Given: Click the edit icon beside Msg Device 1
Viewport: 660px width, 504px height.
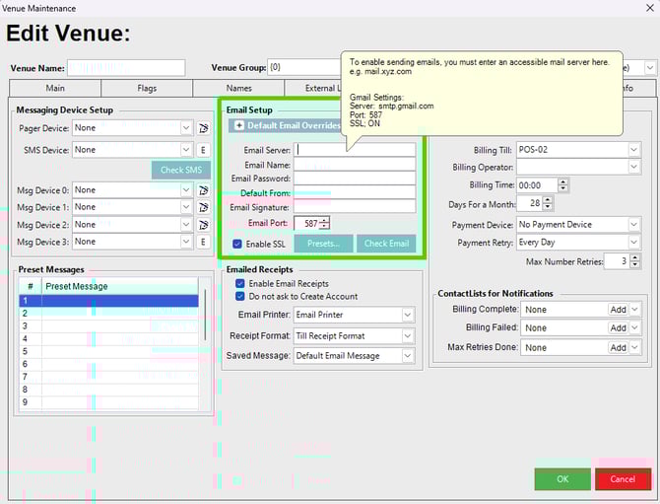Looking at the screenshot, I should coord(203,207).
